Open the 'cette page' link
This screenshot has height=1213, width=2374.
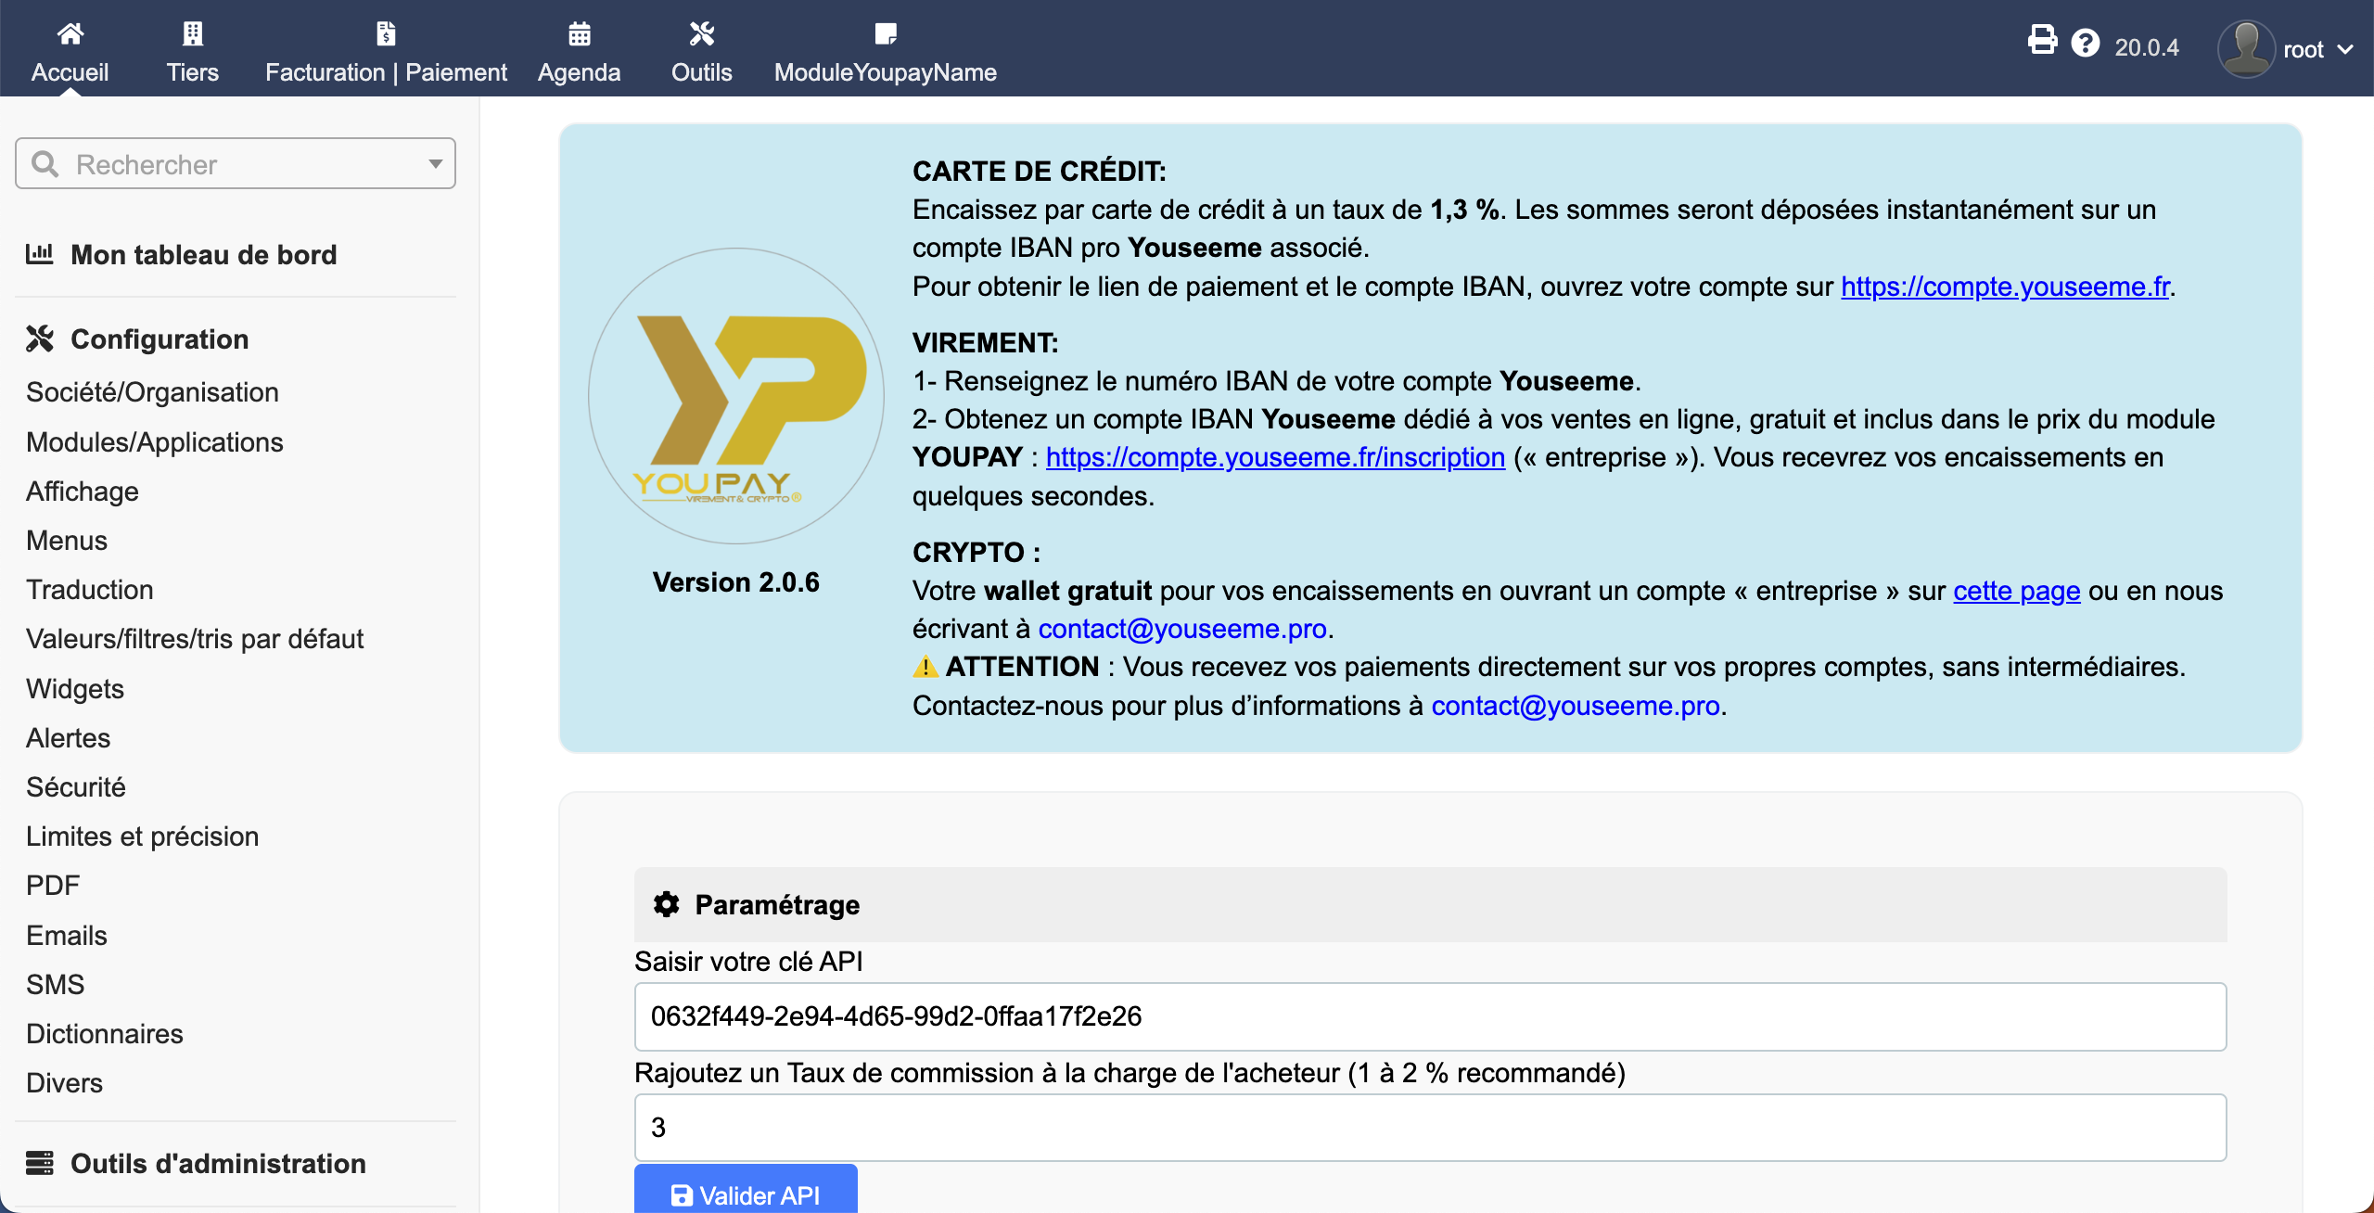(2016, 591)
